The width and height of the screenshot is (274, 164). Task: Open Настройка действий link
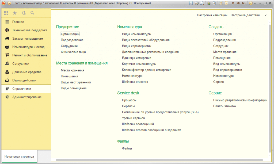pyautogui.click(x=245, y=15)
